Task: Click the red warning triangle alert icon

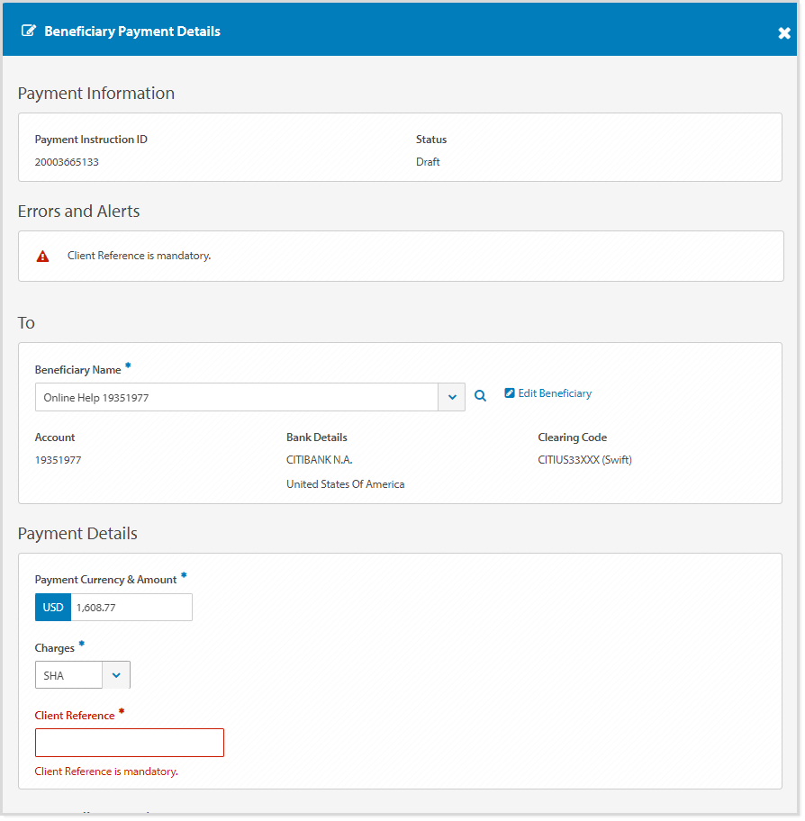Action: tap(42, 257)
